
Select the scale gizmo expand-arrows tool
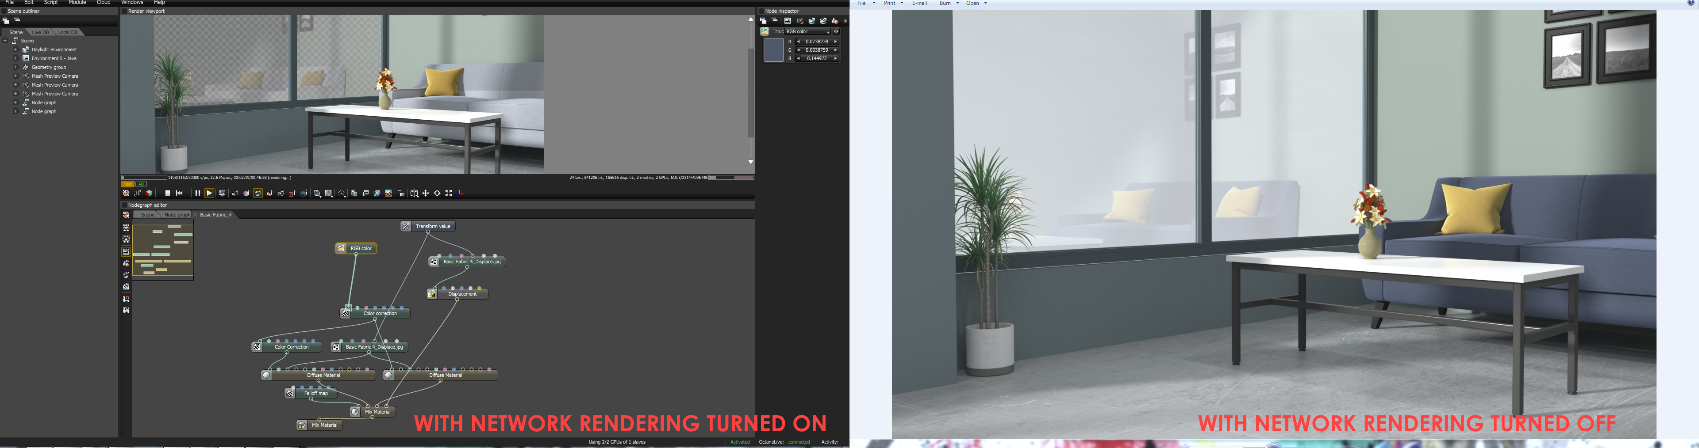pyautogui.click(x=449, y=193)
